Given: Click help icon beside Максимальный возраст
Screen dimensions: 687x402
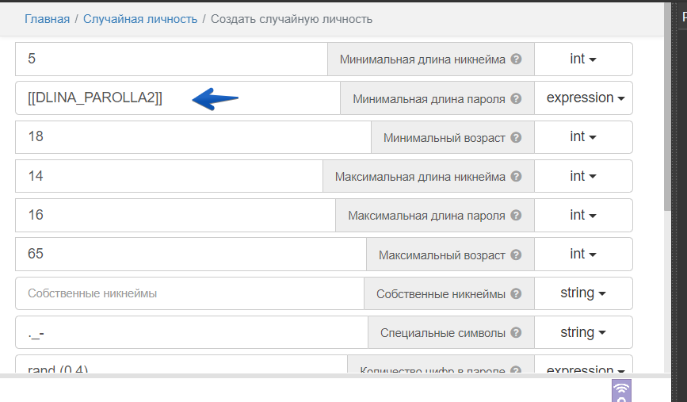Looking at the screenshot, I should click(517, 255).
